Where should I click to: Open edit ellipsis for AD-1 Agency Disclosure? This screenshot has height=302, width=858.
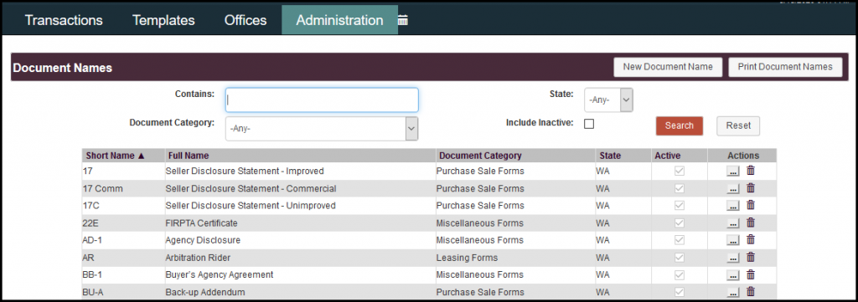tap(732, 240)
